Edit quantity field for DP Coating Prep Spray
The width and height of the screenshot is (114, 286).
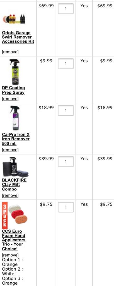point(66,63)
